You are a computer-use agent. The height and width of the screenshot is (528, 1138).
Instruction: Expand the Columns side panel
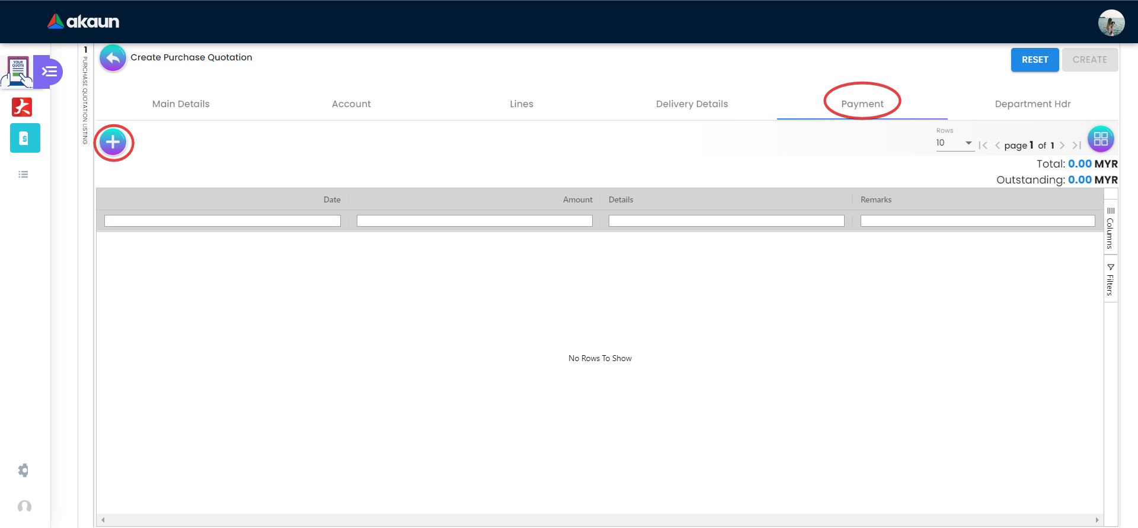(1111, 228)
